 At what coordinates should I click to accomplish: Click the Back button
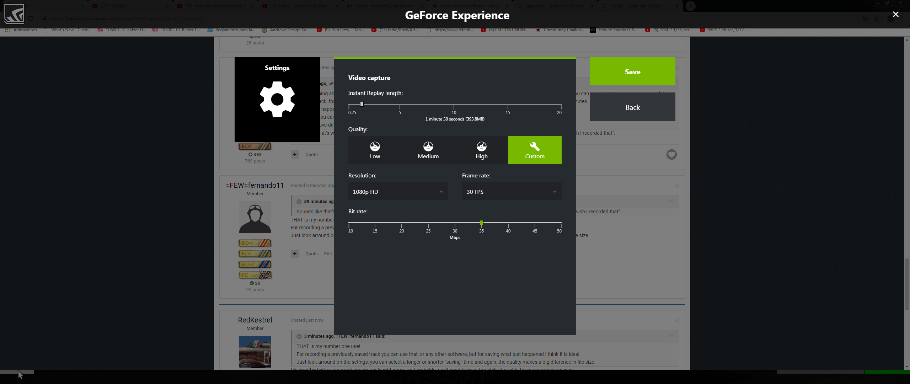click(632, 107)
